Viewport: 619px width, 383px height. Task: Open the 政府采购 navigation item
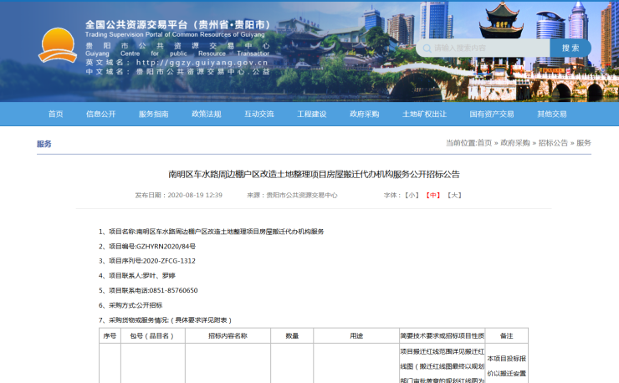[x=364, y=114]
